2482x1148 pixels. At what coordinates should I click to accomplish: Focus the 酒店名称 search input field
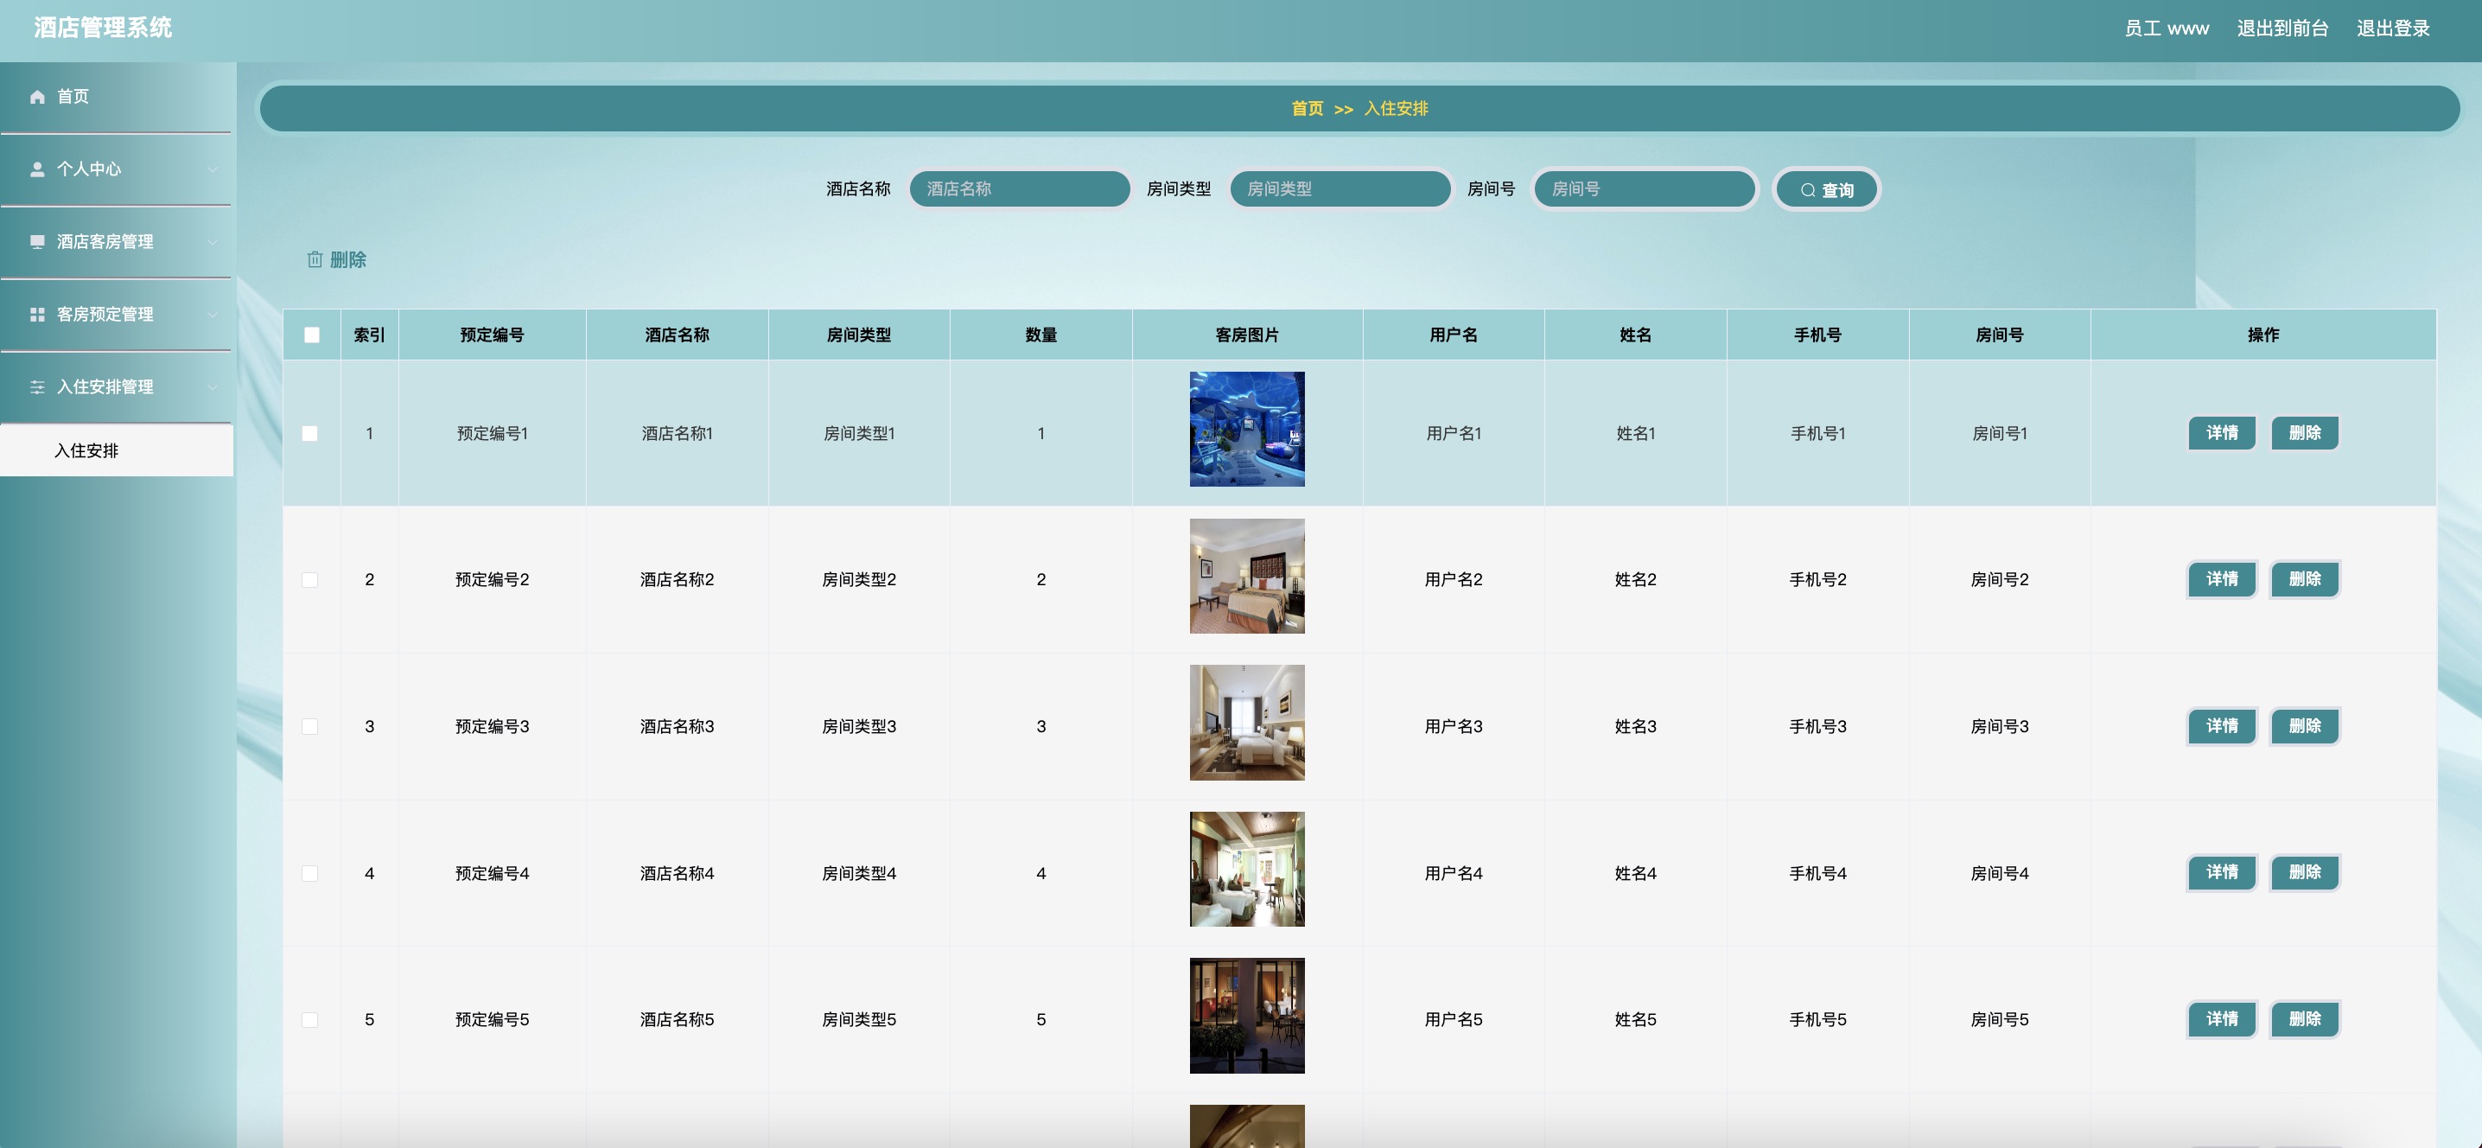[x=1020, y=189]
